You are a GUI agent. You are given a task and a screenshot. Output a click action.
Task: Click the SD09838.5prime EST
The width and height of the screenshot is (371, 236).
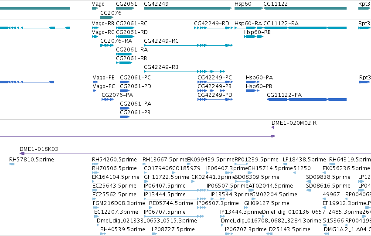click(308, 181)
